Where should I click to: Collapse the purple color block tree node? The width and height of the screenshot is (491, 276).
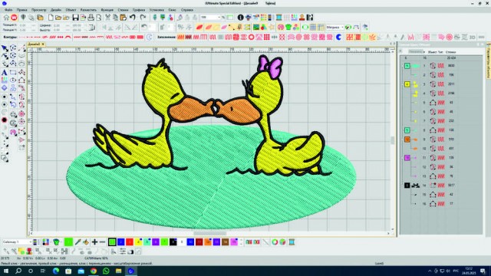(403, 158)
